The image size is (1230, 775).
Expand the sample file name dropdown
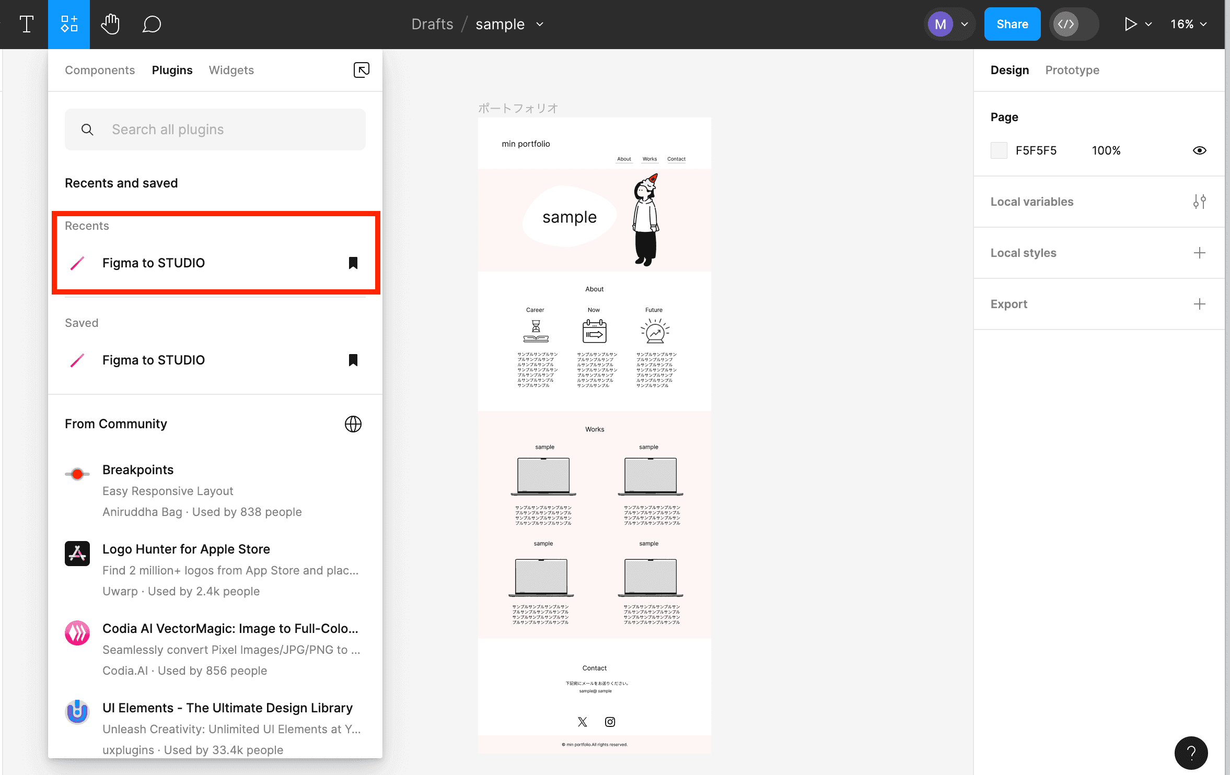coord(540,24)
